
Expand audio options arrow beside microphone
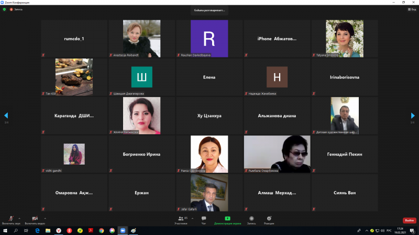pos(20,218)
